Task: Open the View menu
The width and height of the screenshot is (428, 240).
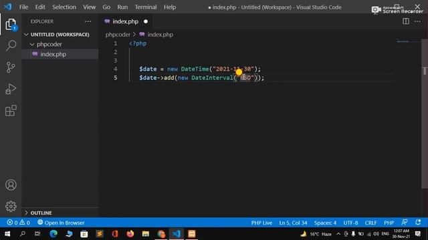Action: (x=89, y=7)
